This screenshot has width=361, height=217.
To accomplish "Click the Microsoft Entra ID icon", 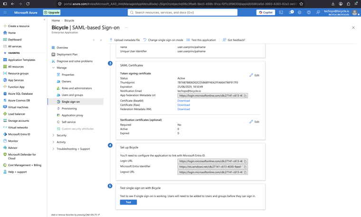I will pos(5,134).
